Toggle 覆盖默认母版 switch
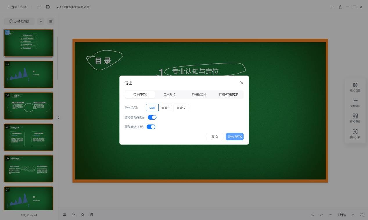Screen dimensions: 368x220 coord(151,127)
